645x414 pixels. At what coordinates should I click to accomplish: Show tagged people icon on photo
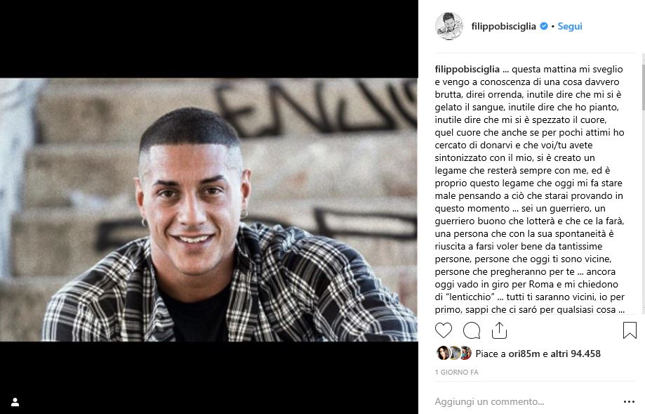(15, 401)
